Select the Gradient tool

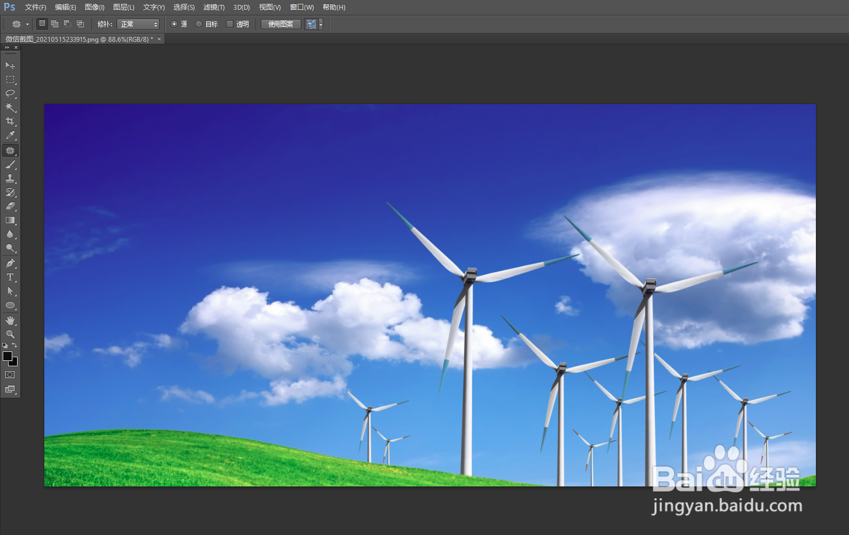pos(10,220)
